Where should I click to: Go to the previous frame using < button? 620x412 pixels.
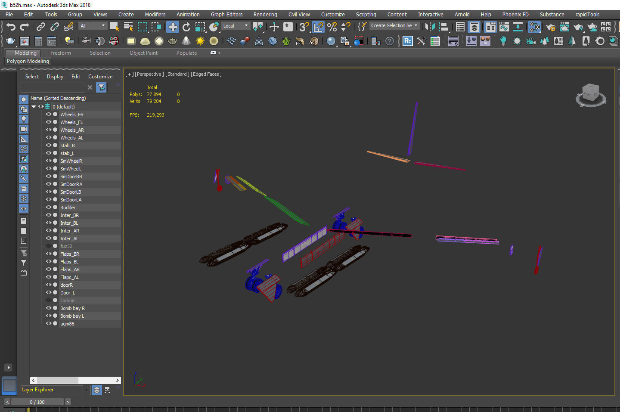(7, 402)
